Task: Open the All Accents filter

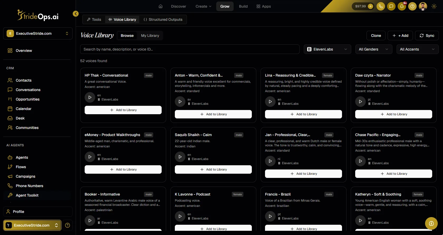Action: click(418, 49)
